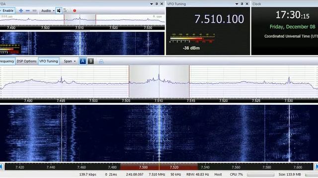This screenshot has height=178, width=318.
Task: Click the 7.510.100 frequency display
Action: point(219,19)
